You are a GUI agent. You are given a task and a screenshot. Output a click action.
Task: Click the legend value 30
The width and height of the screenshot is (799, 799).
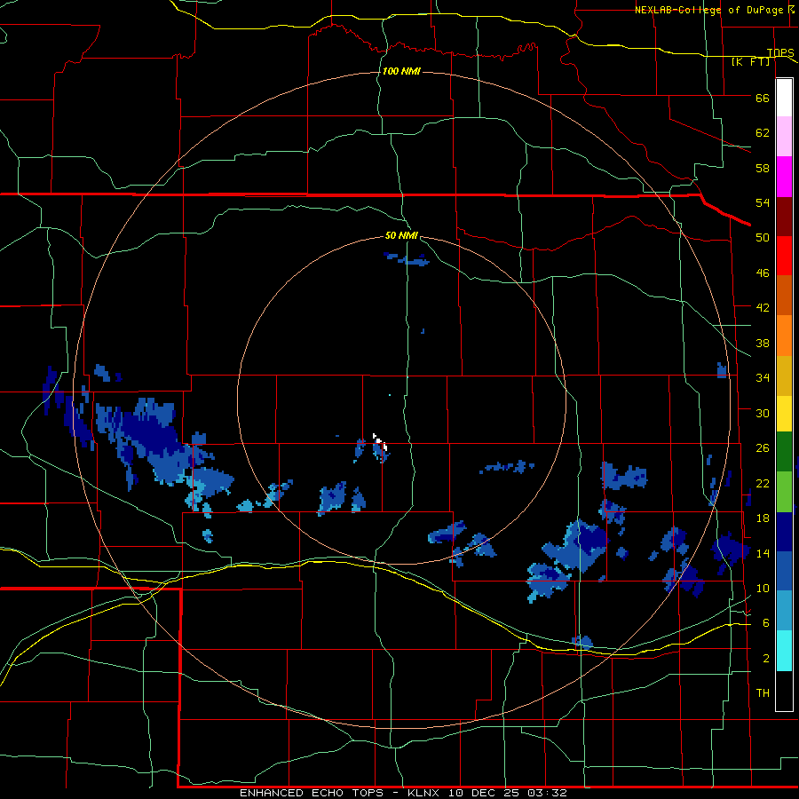[x=763, y=413]
